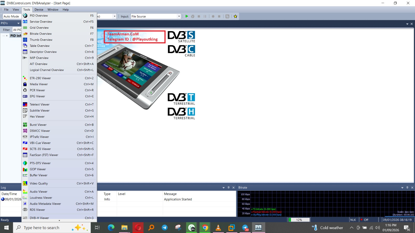The width and height of the screenshot is (415, 233).
Task: Open the Help menu
Action: coord(66,10)
